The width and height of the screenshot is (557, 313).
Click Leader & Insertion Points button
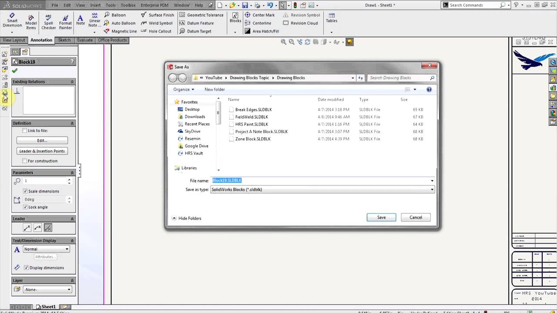pyautogui.click(x=42, y=151)
